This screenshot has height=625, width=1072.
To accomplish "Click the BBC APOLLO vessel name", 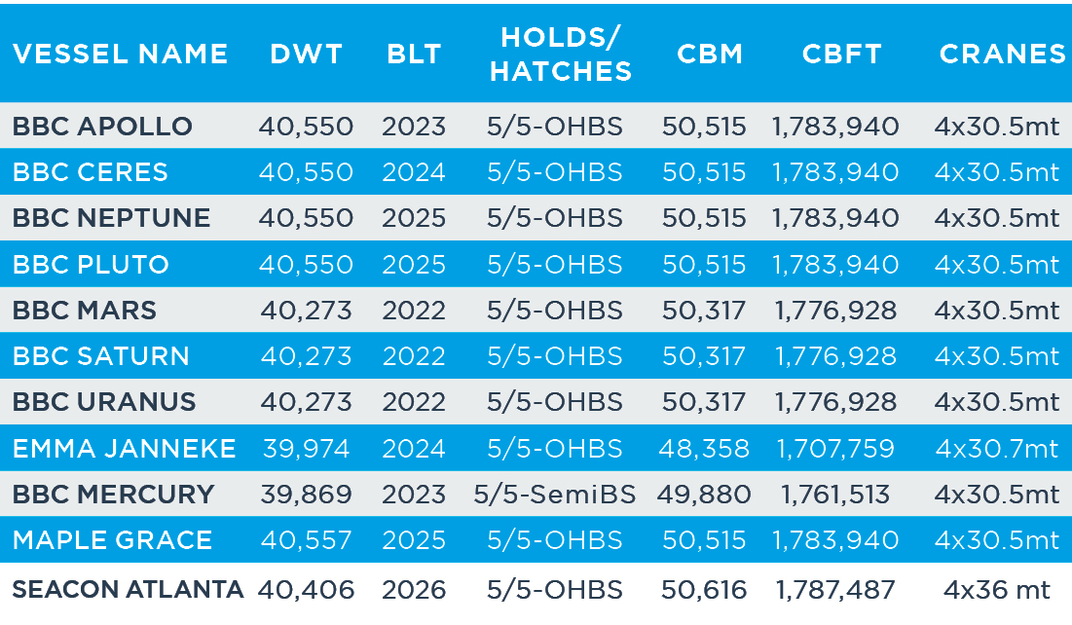I will pyautogui.click(x=102, y=127).
